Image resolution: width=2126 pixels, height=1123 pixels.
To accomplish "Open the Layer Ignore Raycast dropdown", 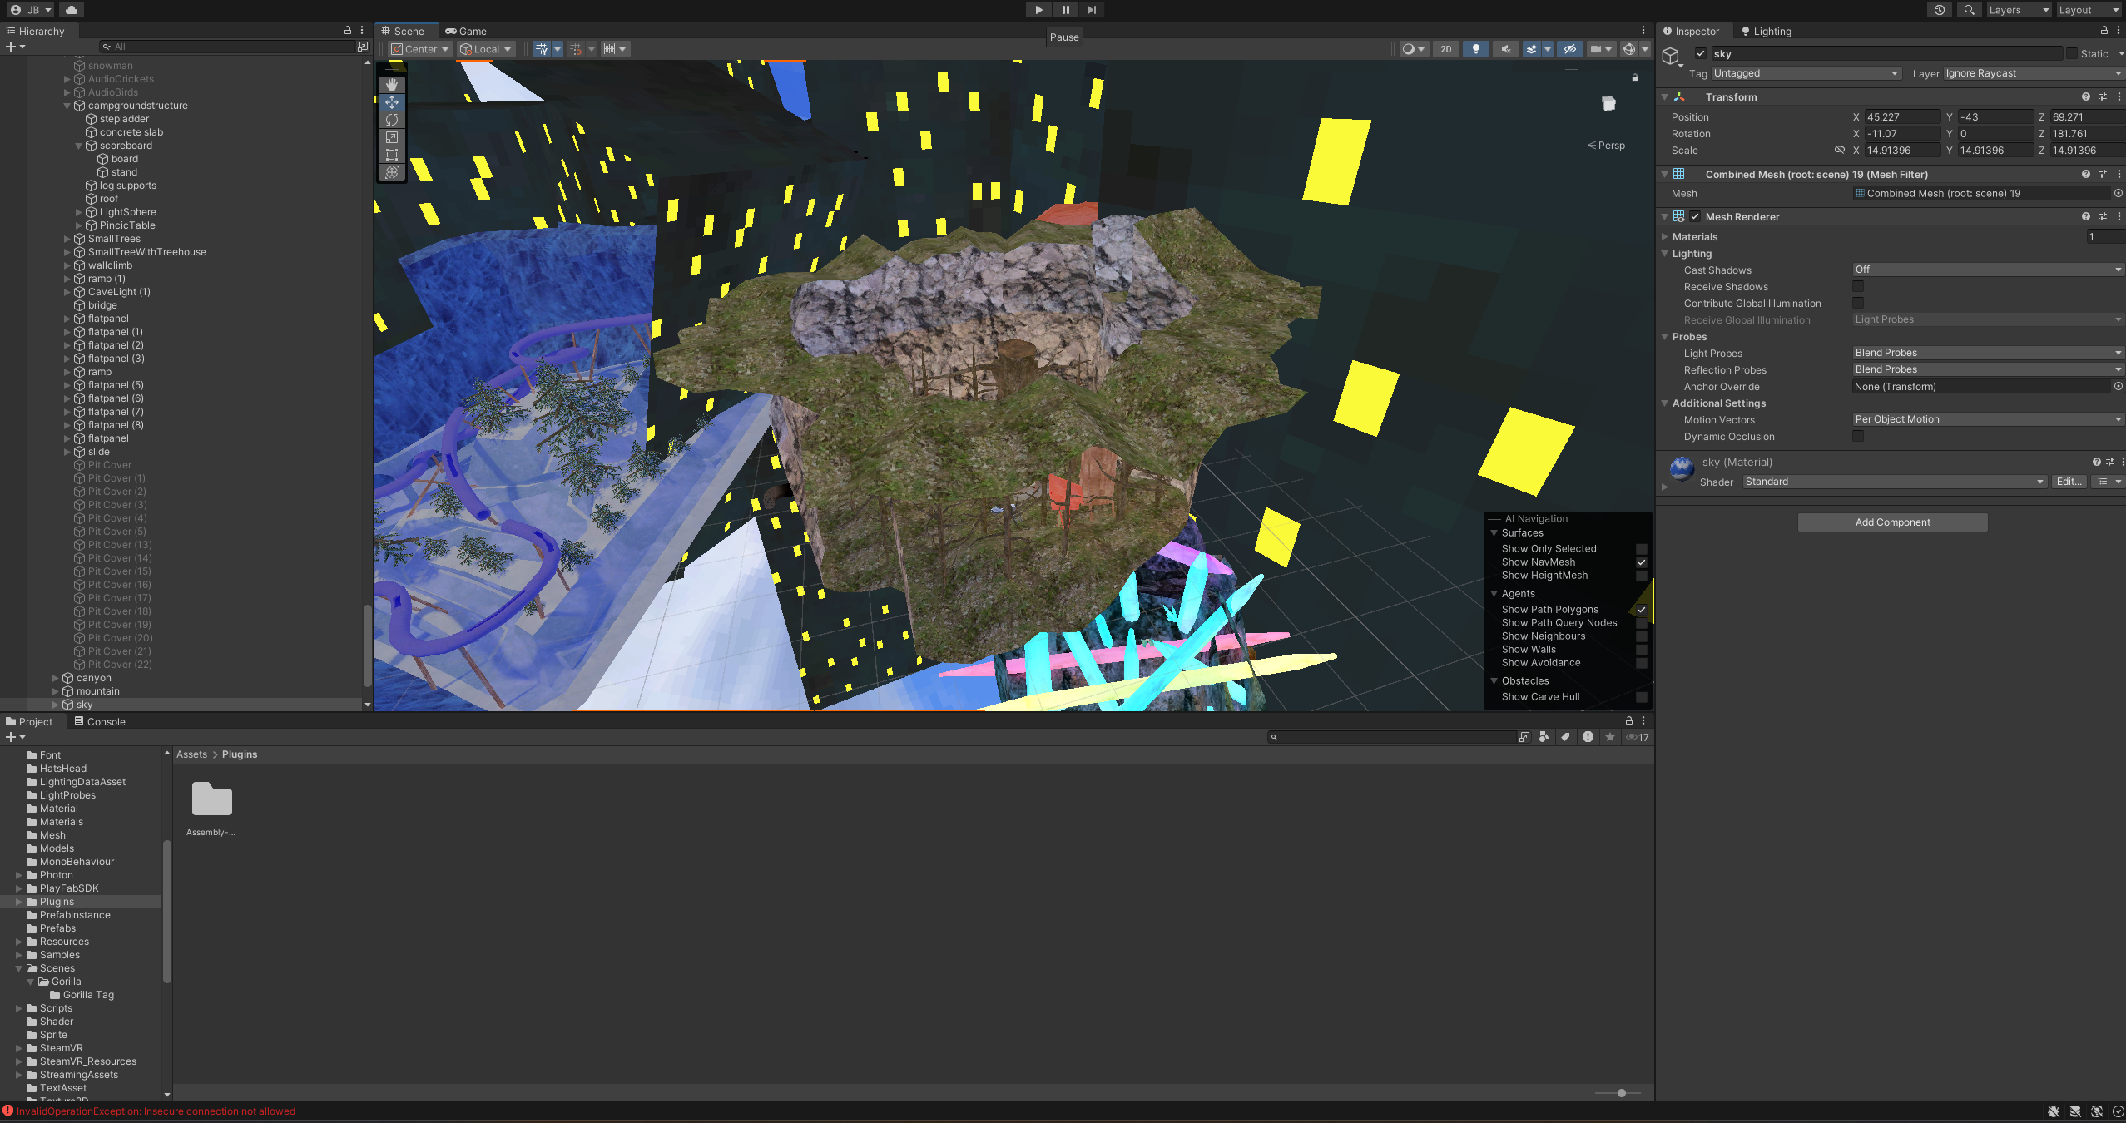I will pos(2032,73).
